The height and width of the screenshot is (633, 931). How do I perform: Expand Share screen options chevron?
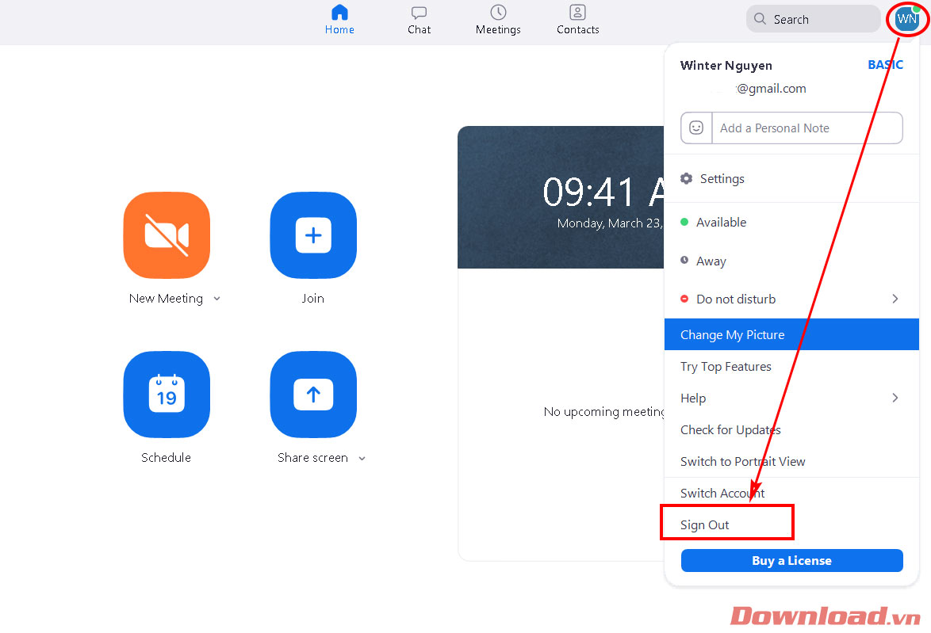362,459
